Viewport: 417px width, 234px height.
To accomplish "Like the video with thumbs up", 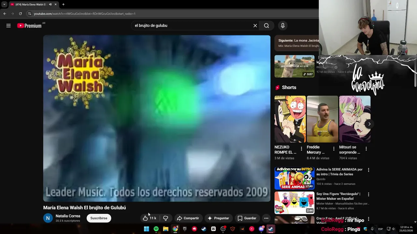I will pyautogui.click(x=150, y=218).
